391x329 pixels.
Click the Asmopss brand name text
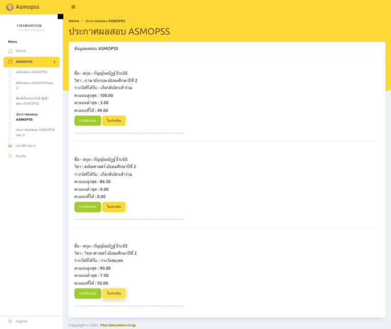[x=27, y=7]
